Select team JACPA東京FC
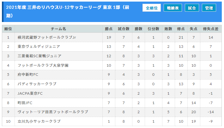 (x=30, y=93)
